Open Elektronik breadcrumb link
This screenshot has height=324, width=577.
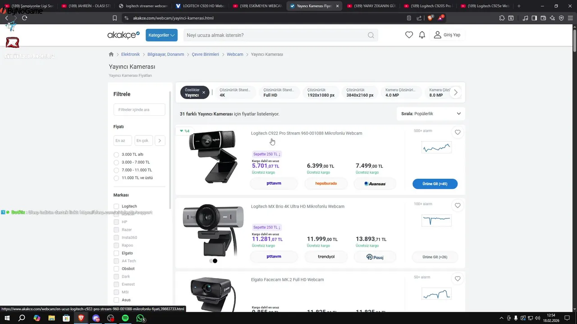(130, 54)
